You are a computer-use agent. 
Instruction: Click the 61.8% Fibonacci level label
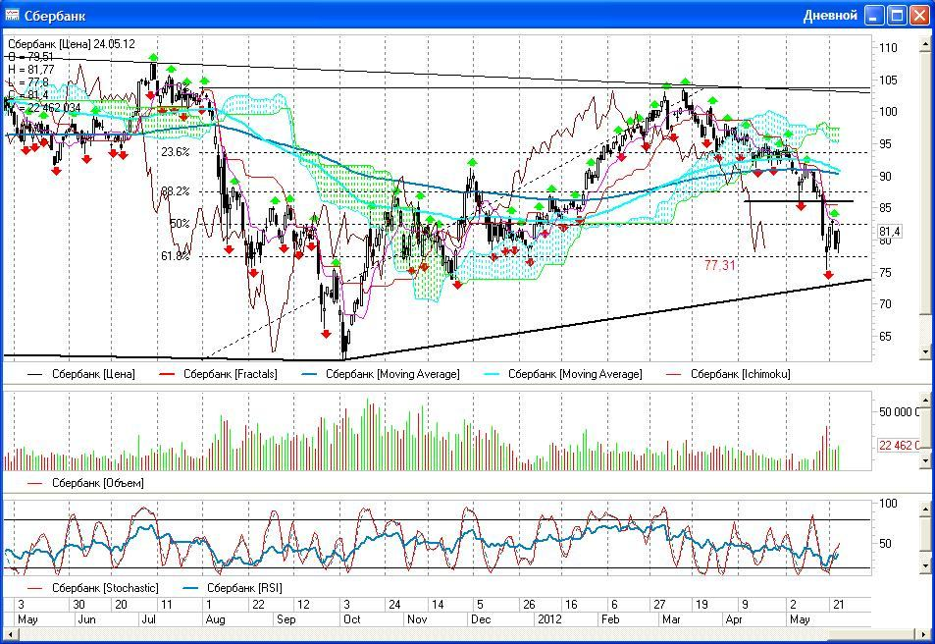point(176,256)
